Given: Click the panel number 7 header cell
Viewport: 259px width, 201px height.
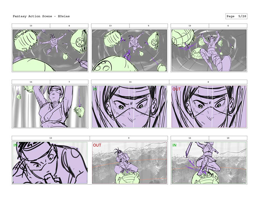Looking at the screenshot, I should click(x=69, y=82).
